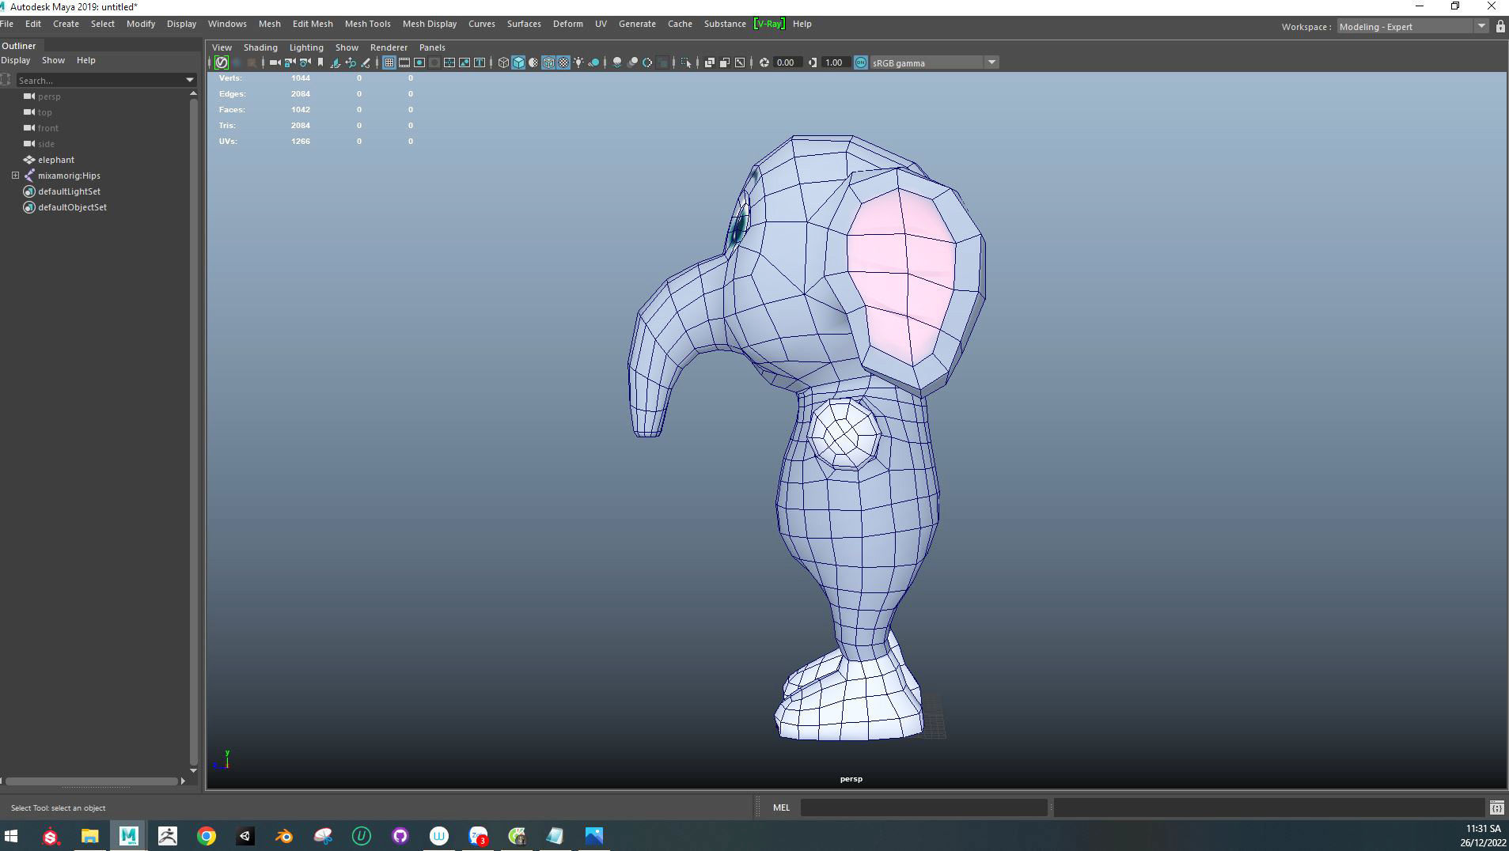Click the V-Ray icon in the viewport toolbar
Screen dimensions: 1509x851
coord(222,62)
